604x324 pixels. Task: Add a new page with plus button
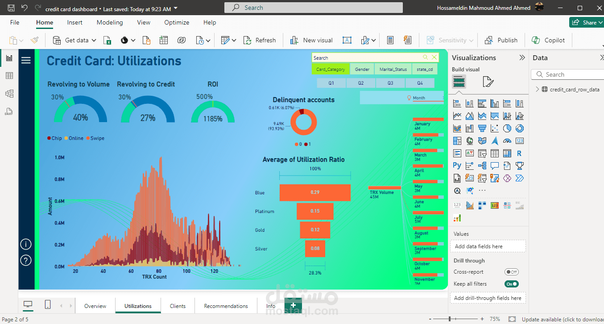pyautogui.click(x=293, y=305)
